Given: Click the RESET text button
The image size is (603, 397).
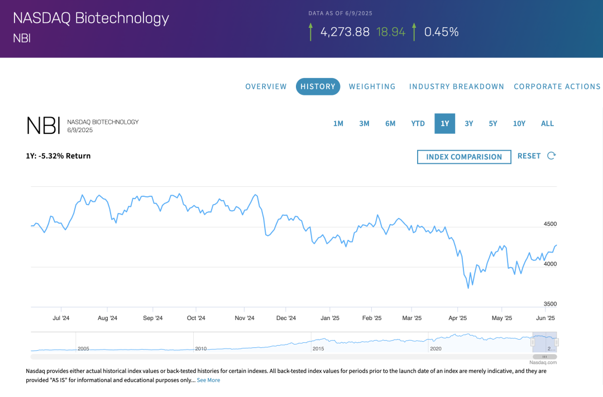Looking at the screenshot, I should pyautogui.click(x=529, y=156).
